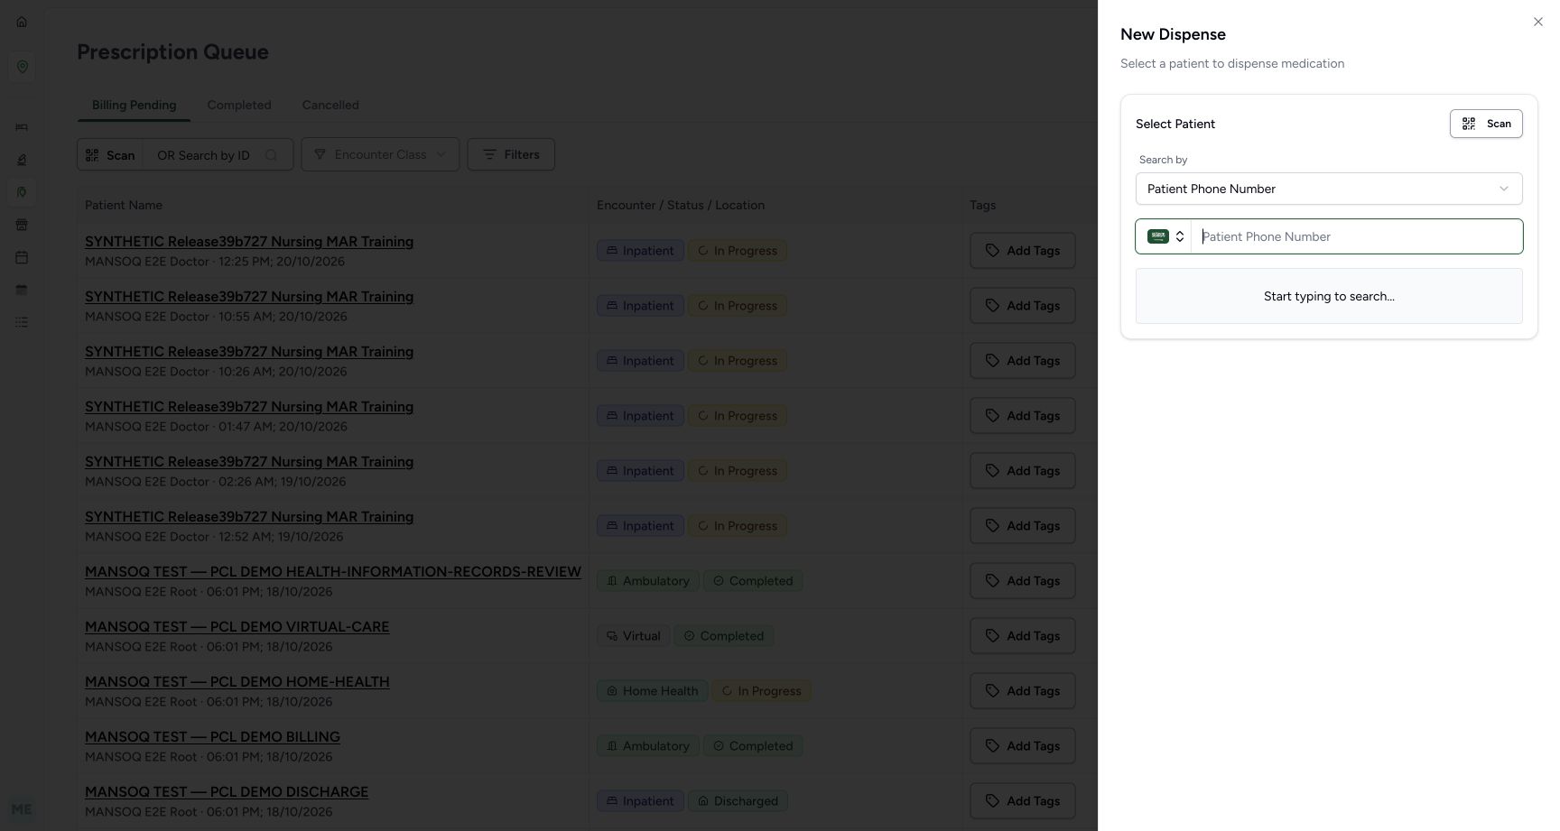This screenshot has height=831, width=1560.
Task: Click the ME avatar in sidebar
Action: tap(22, 809)
